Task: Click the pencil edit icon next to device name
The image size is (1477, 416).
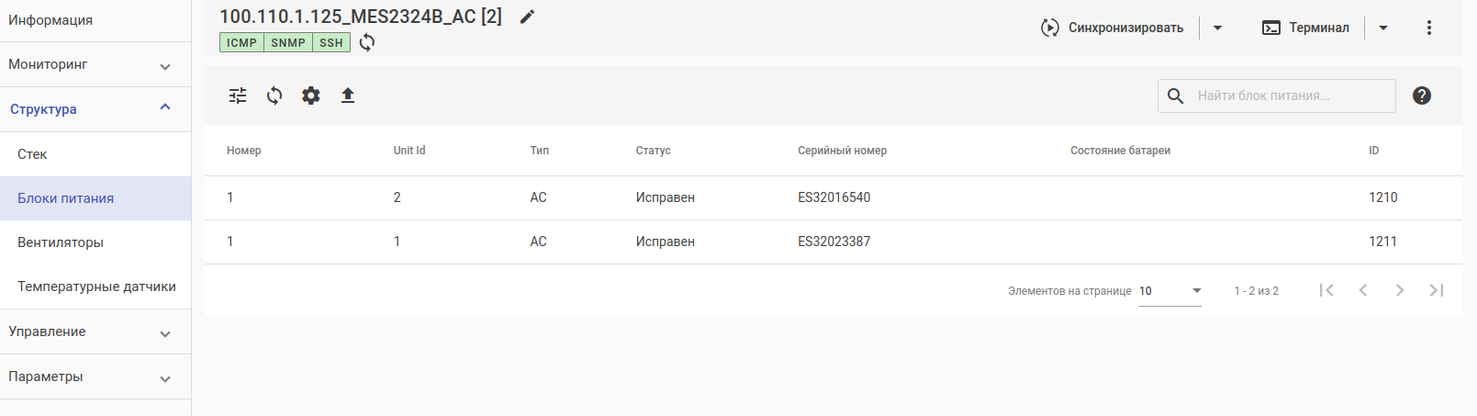Action: pyautogui.click(x=527, y=17)
